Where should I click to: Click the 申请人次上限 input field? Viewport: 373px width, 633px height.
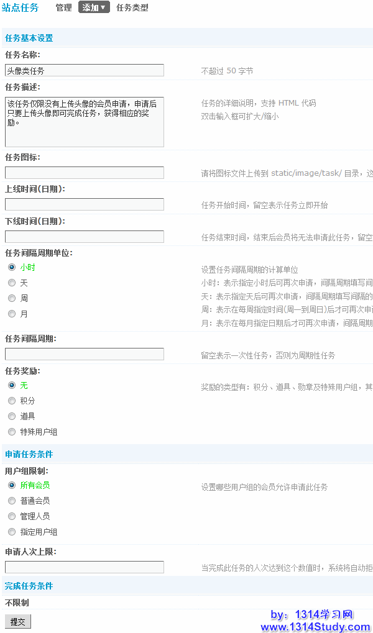click(x=85, y=567)
